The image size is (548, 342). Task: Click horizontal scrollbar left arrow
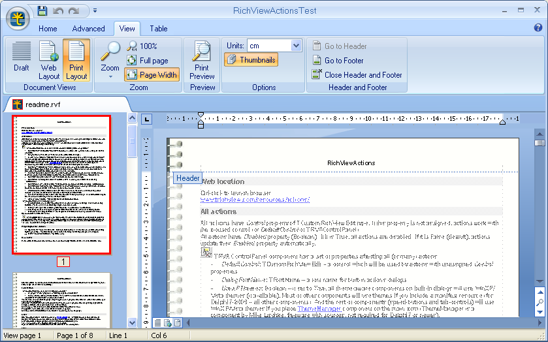click(x=188, y=323)
